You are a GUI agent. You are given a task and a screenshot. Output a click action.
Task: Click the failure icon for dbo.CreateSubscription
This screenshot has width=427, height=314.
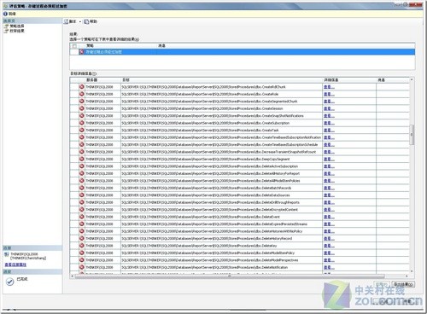click(x=82, y=123)
